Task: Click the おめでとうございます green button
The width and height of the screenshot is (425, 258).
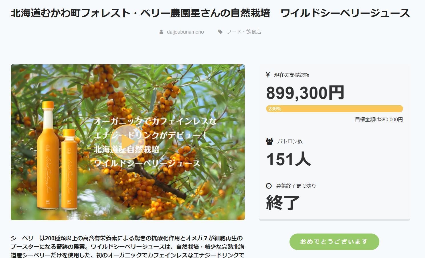Action: [x=334, y=242]
